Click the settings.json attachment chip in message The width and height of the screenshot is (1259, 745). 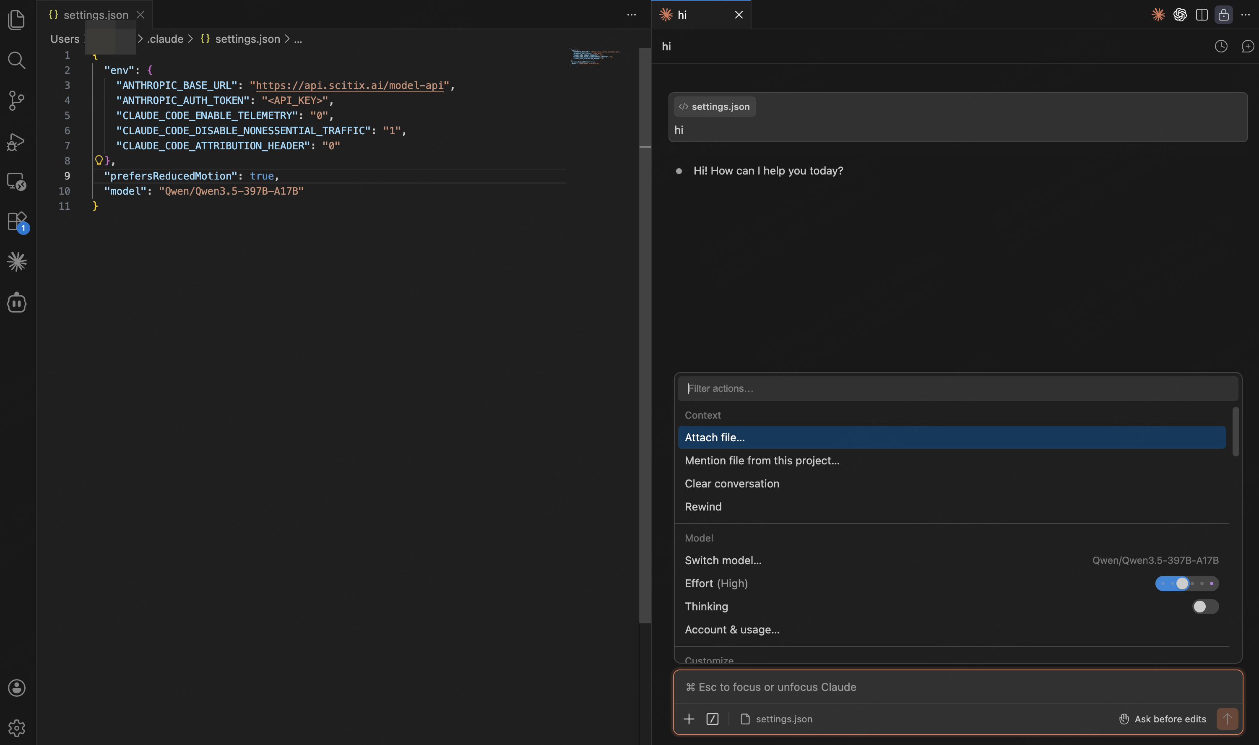715,107
